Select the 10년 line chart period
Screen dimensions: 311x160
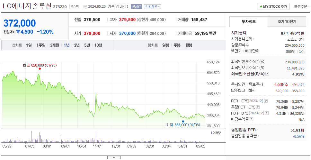[98, 45]
